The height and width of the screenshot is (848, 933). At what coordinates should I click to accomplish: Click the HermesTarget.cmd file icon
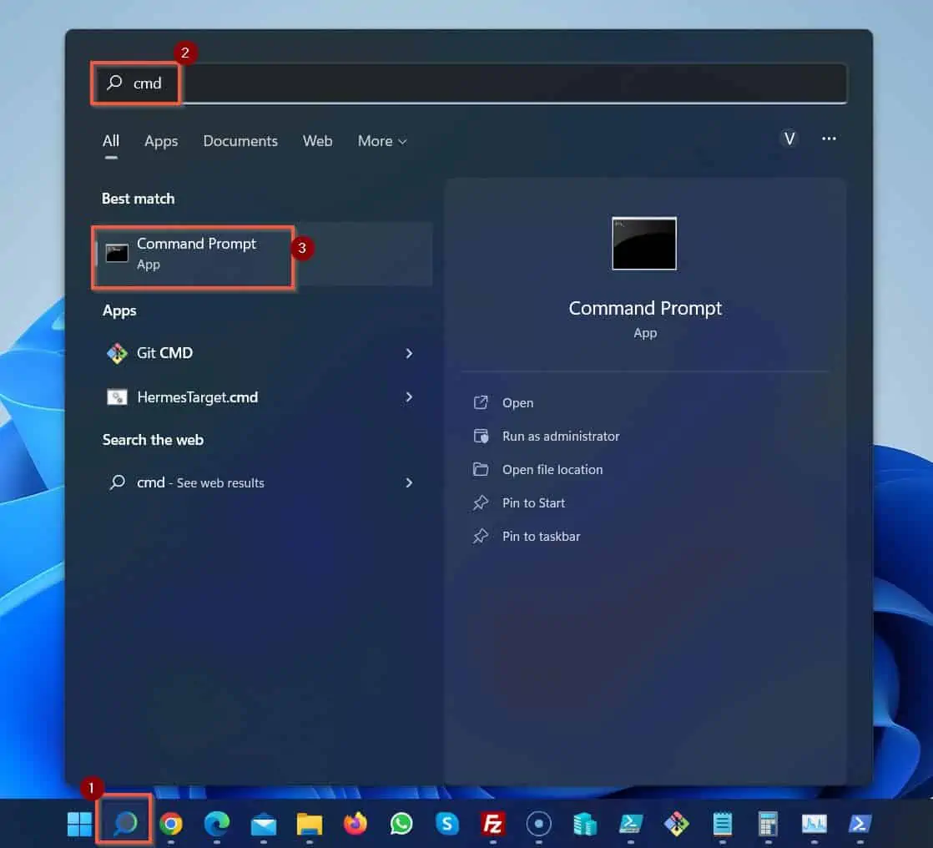pyautogui.click(x=117, y=397)
